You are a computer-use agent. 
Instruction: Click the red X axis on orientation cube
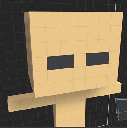click(123, 120)
